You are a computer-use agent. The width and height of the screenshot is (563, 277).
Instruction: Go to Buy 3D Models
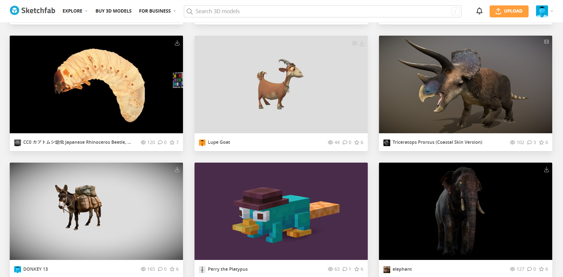tap(113, 11)
